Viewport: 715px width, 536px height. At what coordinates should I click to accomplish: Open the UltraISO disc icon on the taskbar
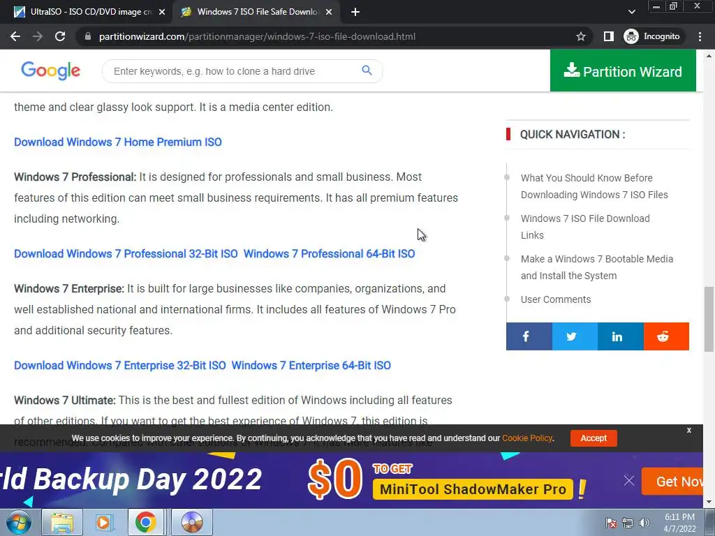(x=192, y=522)
